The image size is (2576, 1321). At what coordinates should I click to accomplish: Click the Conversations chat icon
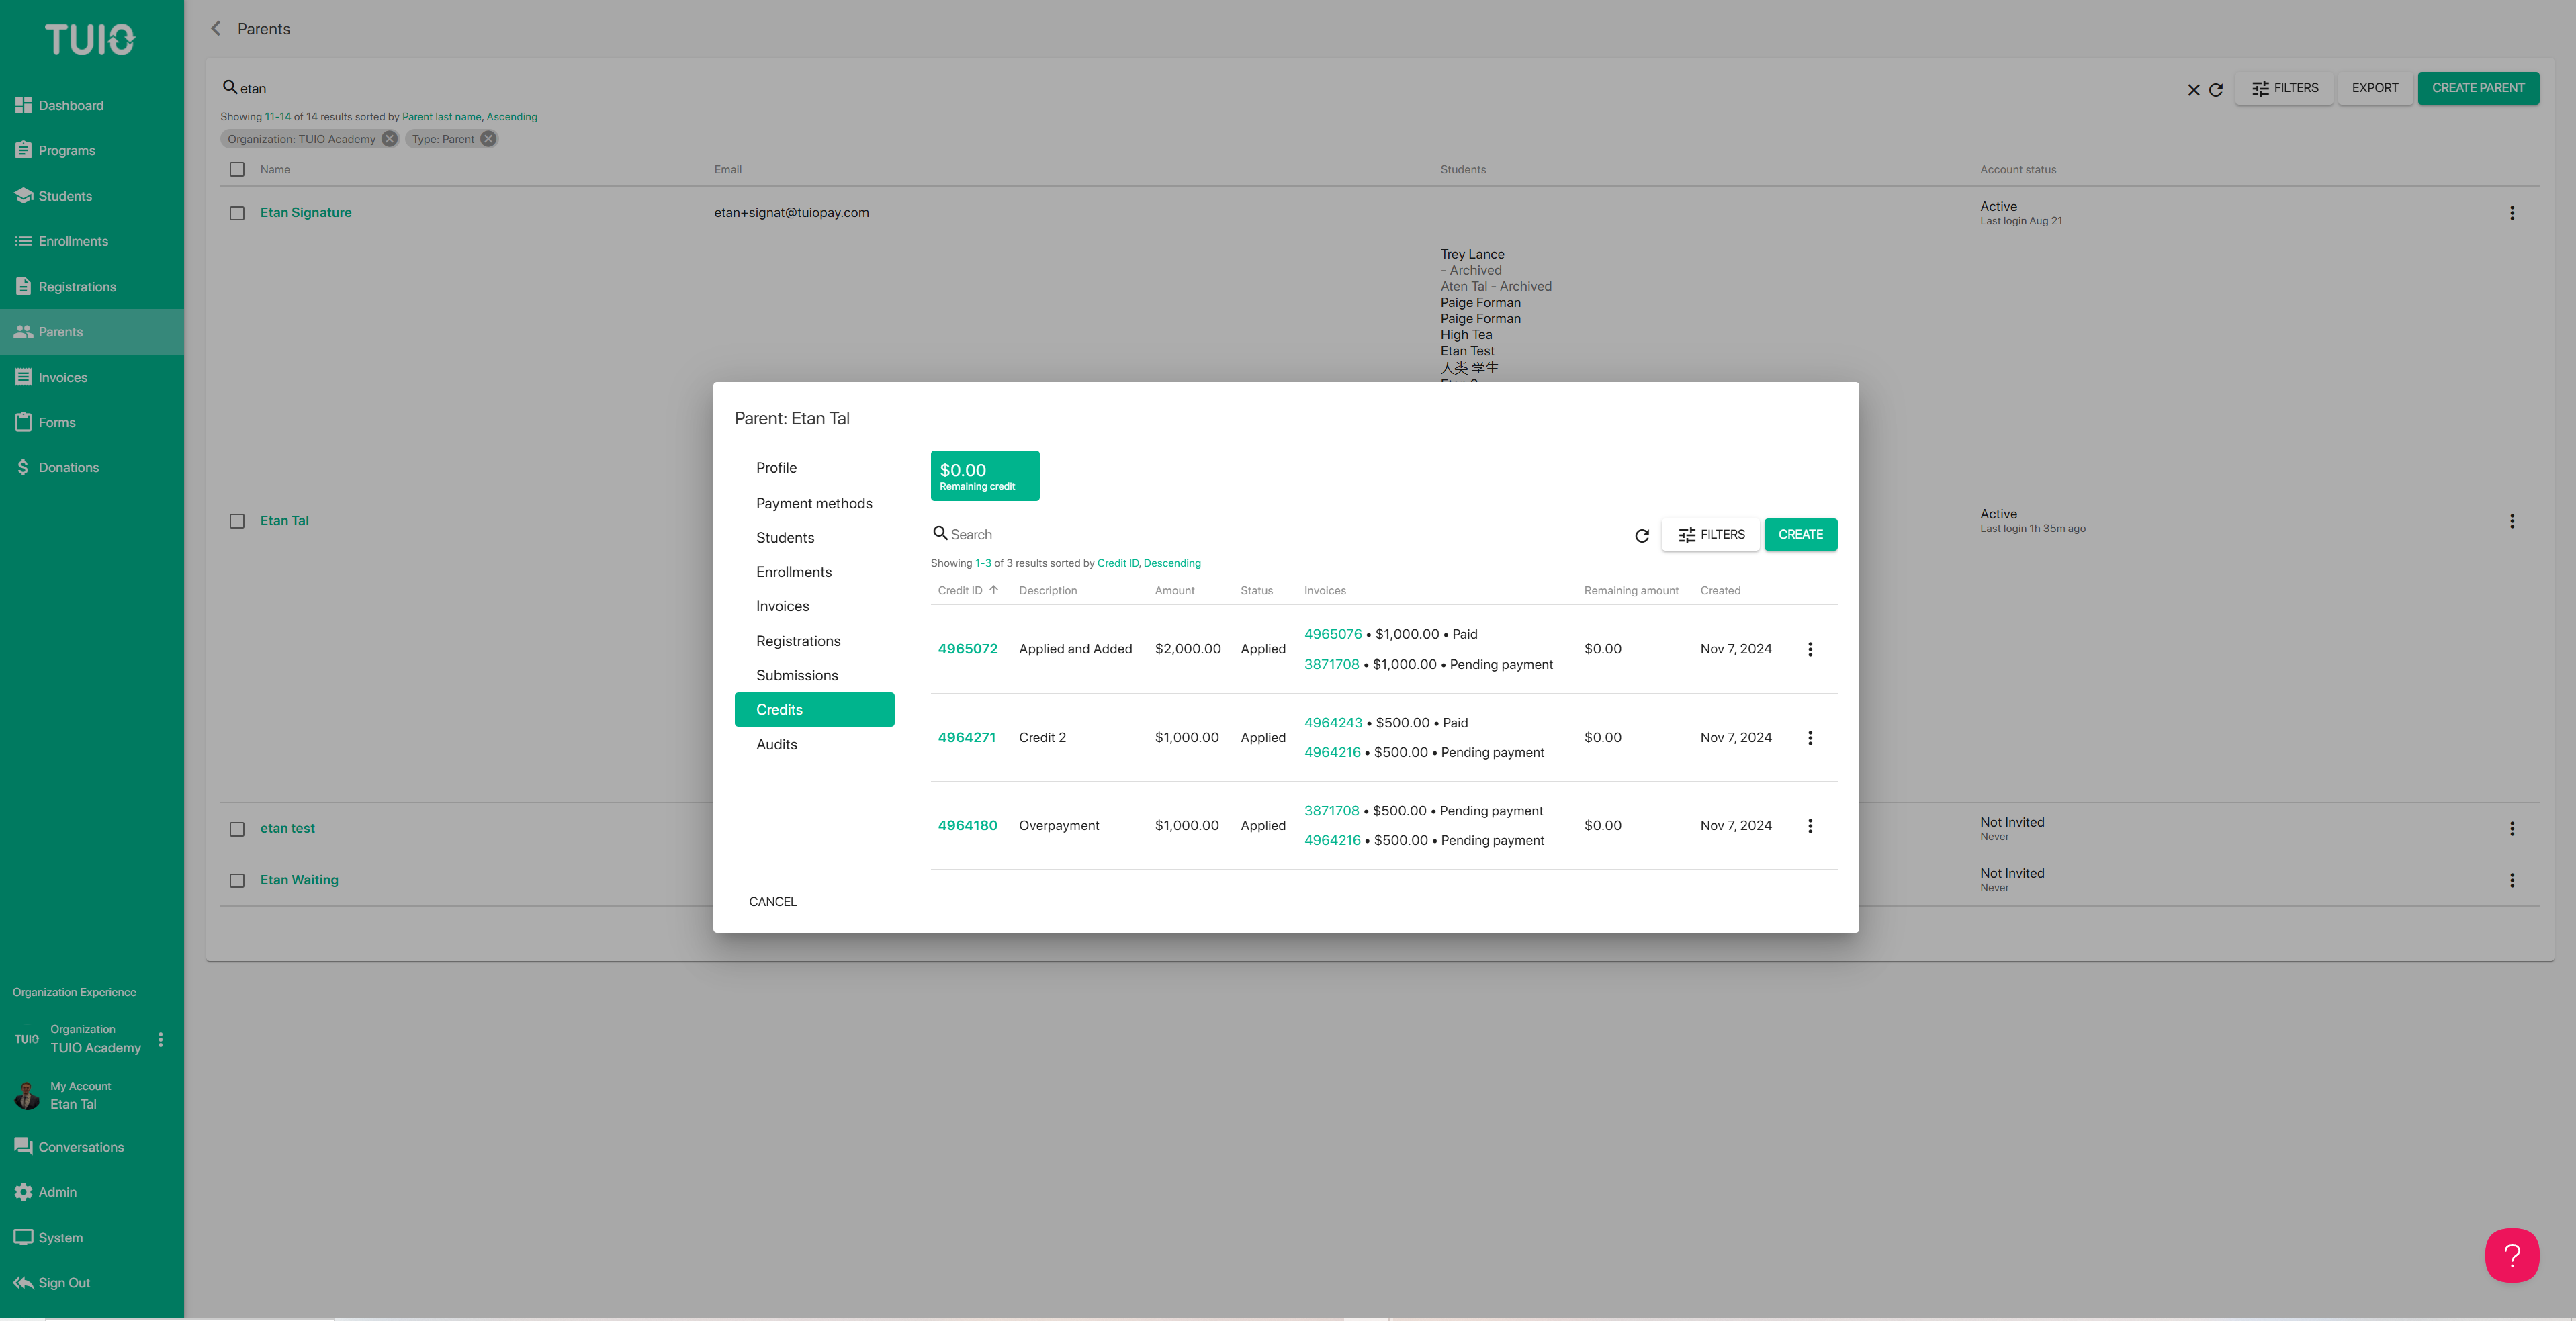[x=23, y=1147]
